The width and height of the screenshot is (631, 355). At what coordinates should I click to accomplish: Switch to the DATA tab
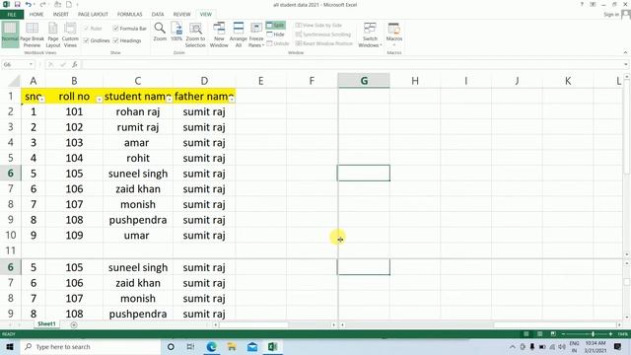click(158, 14)
